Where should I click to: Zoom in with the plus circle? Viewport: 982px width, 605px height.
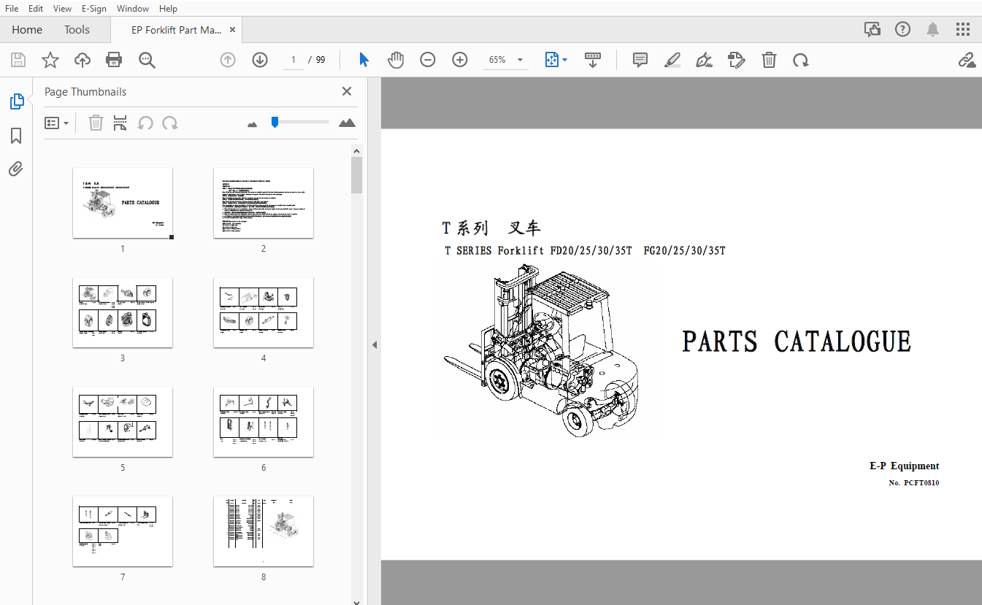click(x=460, y=60)
